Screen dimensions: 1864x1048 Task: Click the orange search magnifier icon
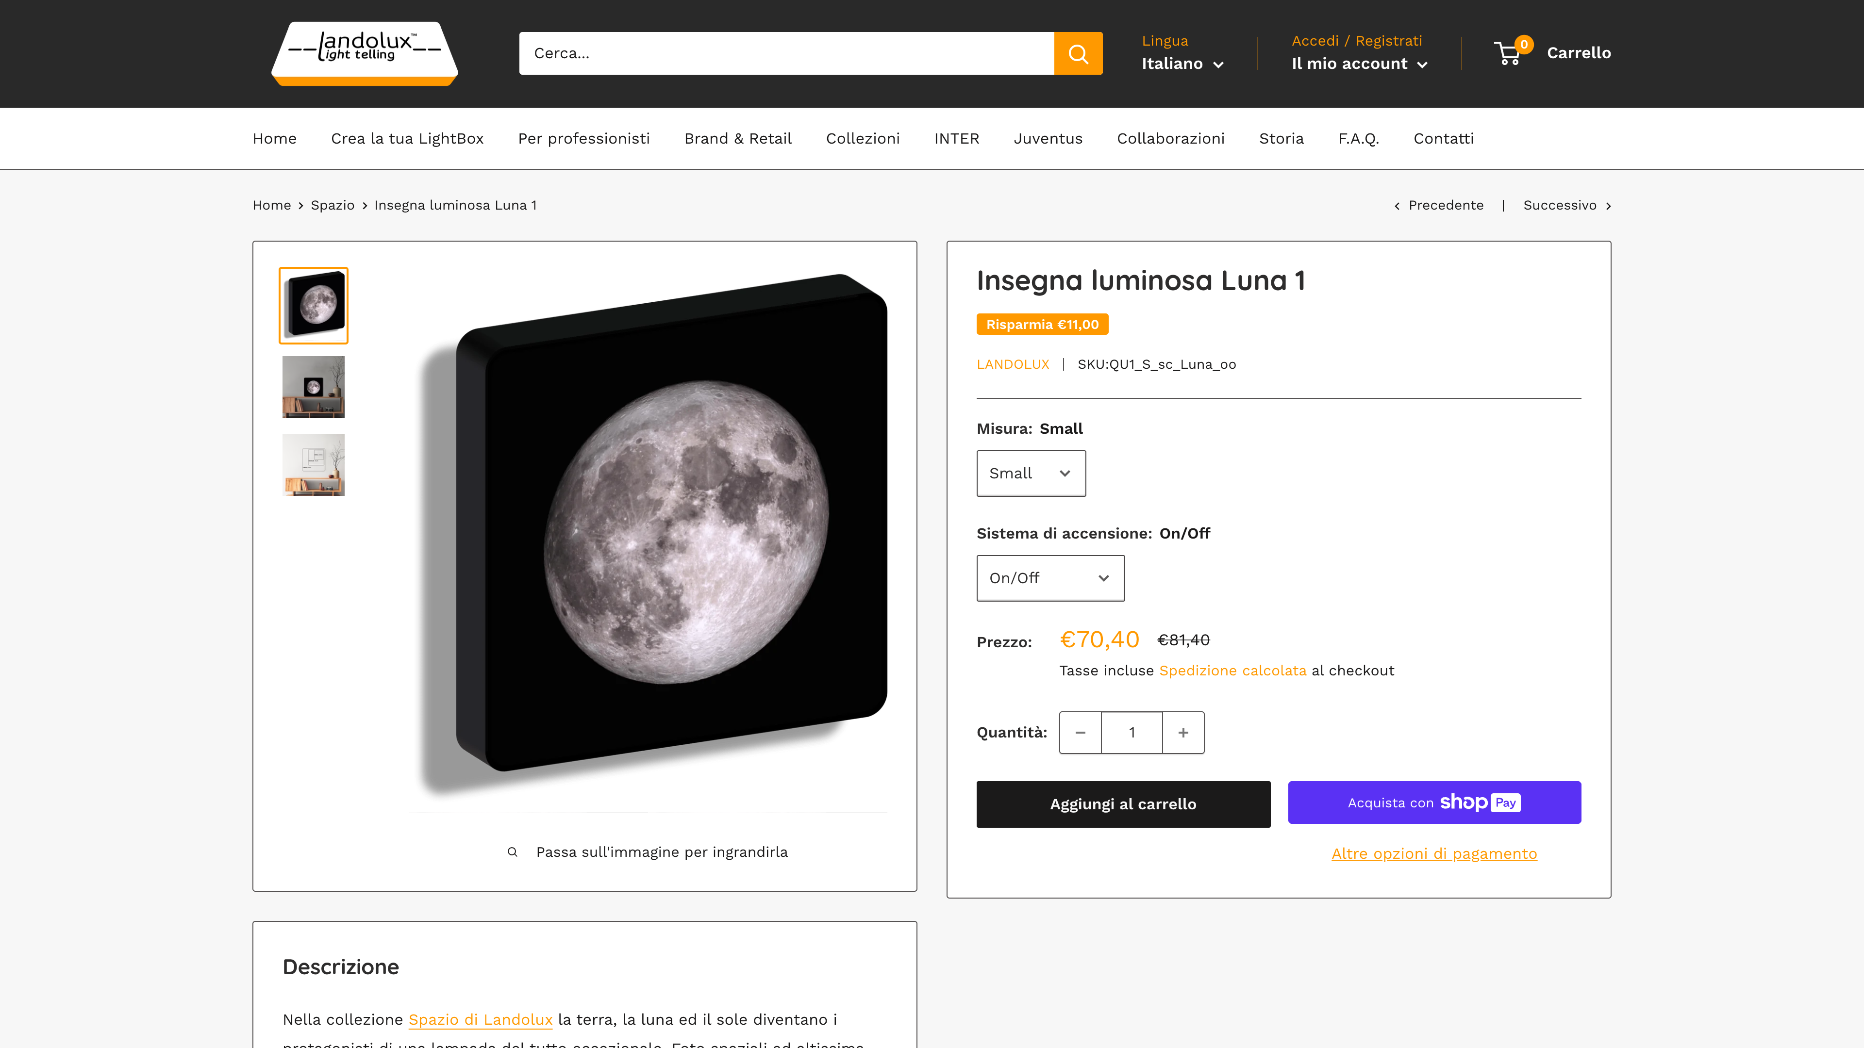1078,53
